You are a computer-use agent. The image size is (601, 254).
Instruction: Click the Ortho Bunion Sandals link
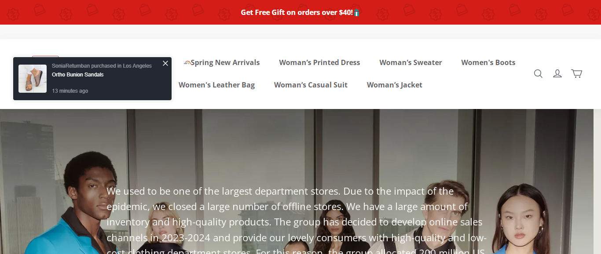78,75
